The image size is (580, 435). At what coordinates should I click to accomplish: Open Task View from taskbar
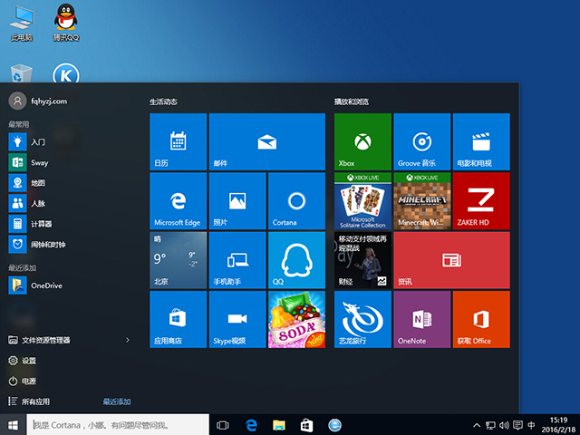[223, 424]
